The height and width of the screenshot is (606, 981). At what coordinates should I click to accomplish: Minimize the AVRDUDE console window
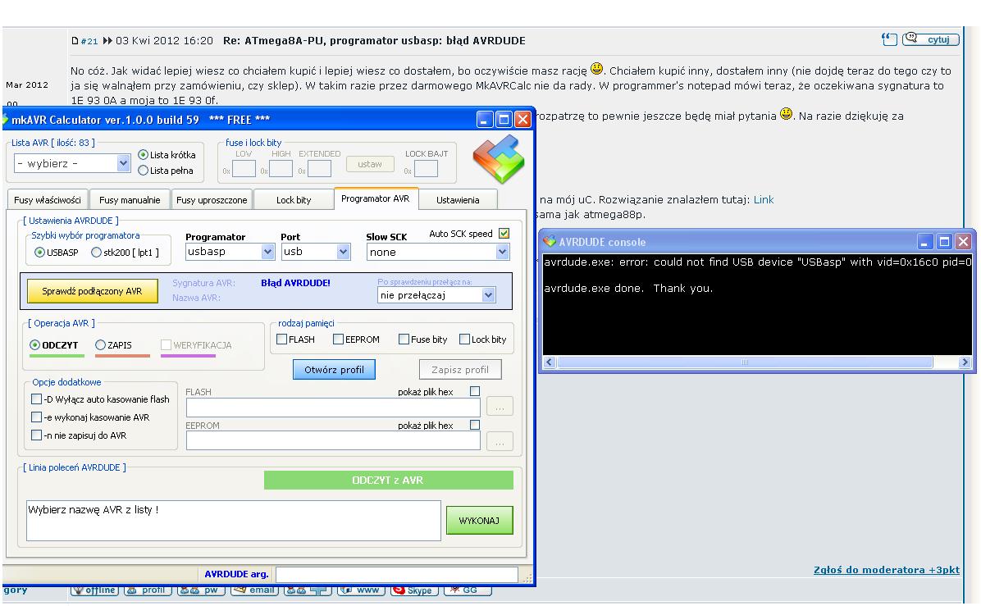pos(925,241)
